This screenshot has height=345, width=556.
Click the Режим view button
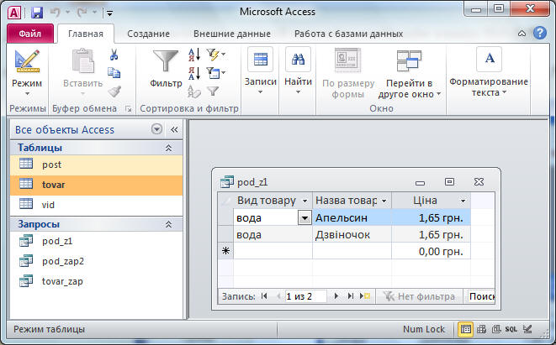click(27, 73)
